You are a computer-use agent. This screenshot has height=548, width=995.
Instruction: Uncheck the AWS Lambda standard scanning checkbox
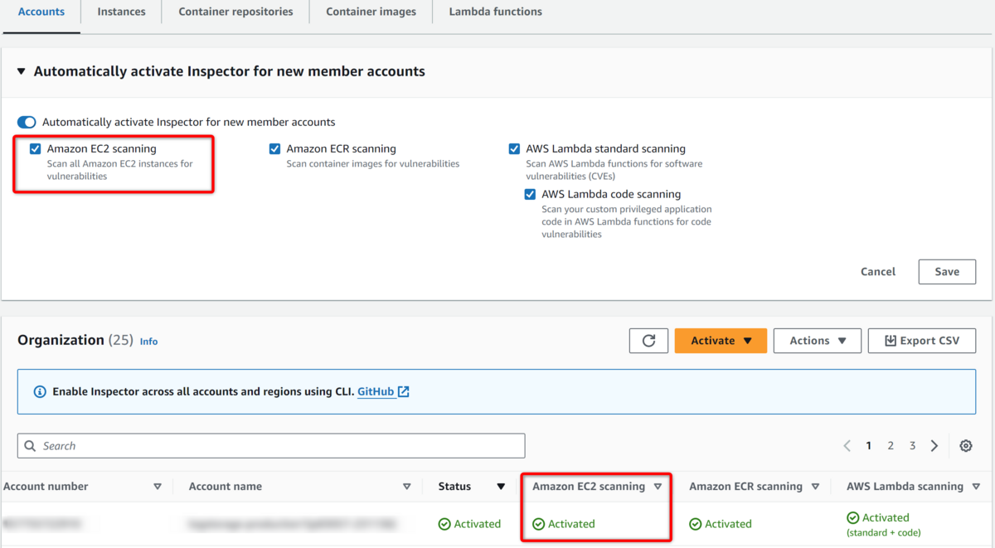[x=514, y=149]
